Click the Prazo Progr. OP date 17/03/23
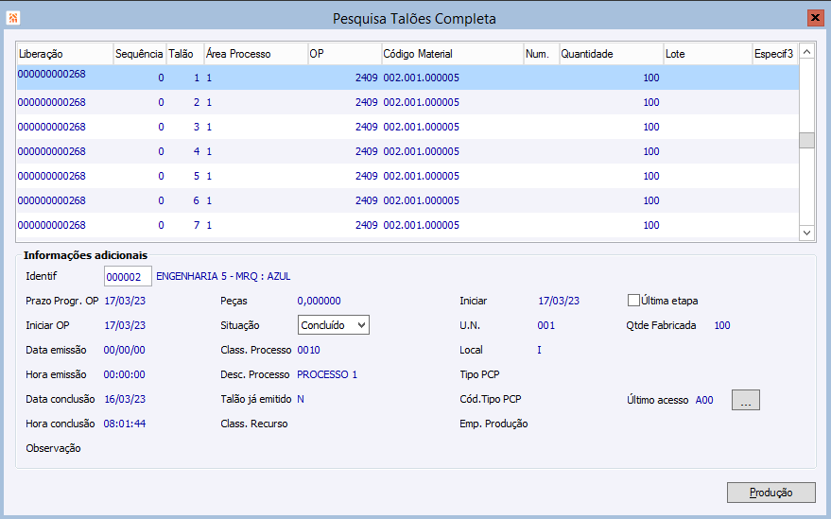Viewport: 831px width, 519px height. 125,301
